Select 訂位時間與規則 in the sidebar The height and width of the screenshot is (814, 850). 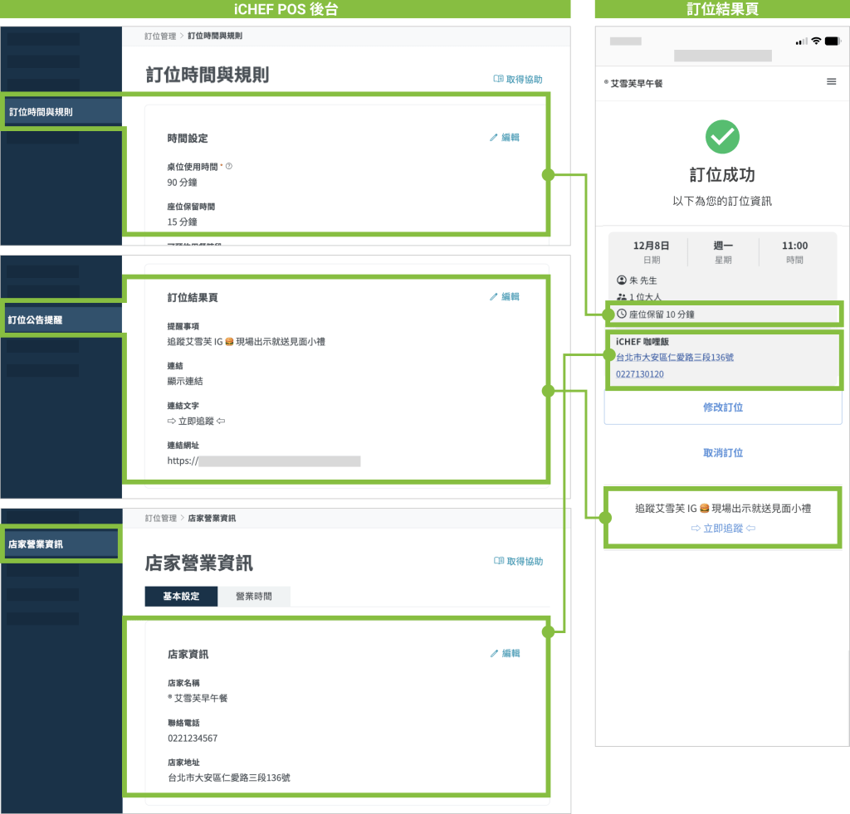click(x=61, y=112)
